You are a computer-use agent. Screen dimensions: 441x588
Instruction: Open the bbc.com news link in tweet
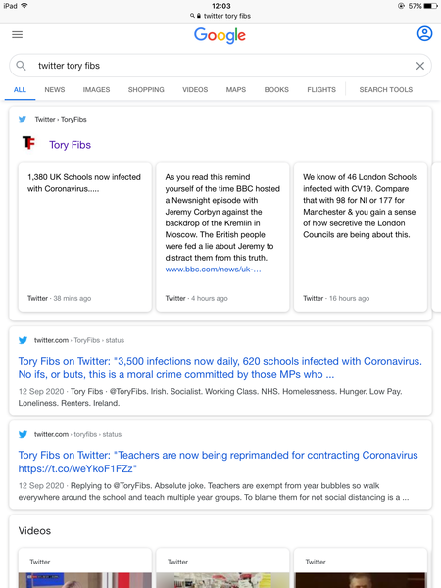(213, 269)
